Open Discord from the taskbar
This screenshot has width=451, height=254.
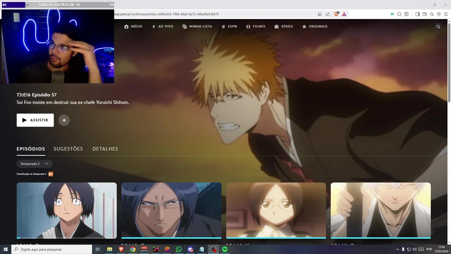pos(190,249)
